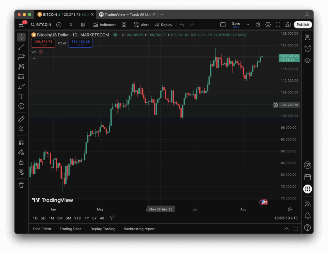Screen dimensions: 328x253
Task: Change the D timeframe interval
Action: click(x=71, y=25)
